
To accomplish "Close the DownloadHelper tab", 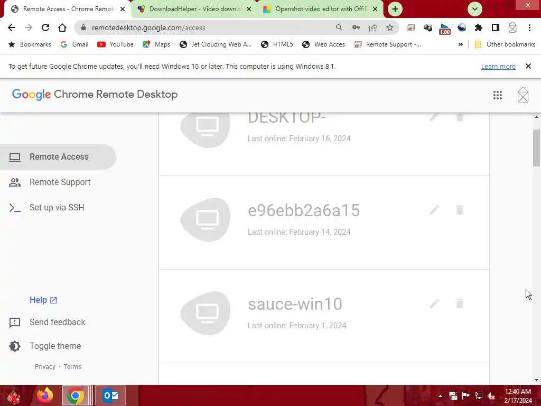I will point(248,9).
